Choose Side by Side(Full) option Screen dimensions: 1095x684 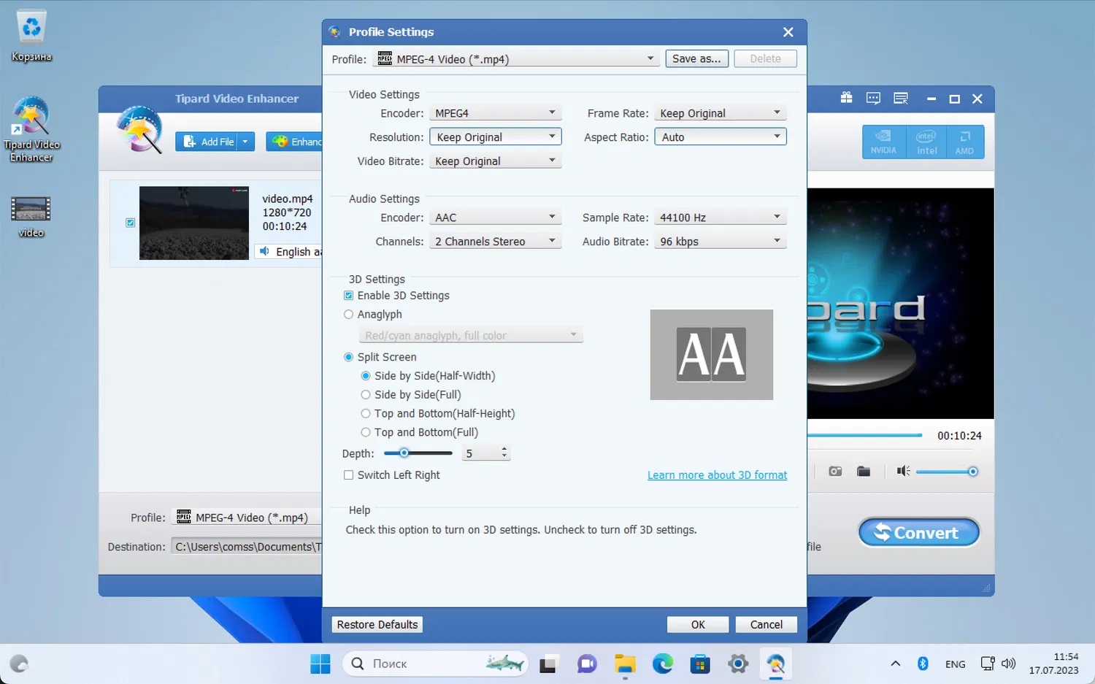366,395
